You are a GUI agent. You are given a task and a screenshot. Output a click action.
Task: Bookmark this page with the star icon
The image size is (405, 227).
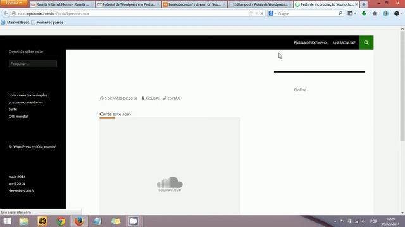pyautogui.click(x=251, y=13)
